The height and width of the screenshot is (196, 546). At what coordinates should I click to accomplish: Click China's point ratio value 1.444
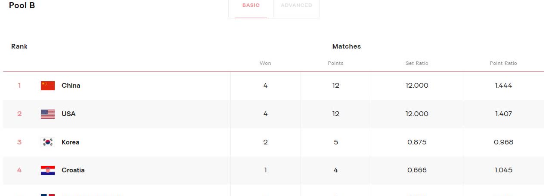pyautogui.click(x=503, y=86)
